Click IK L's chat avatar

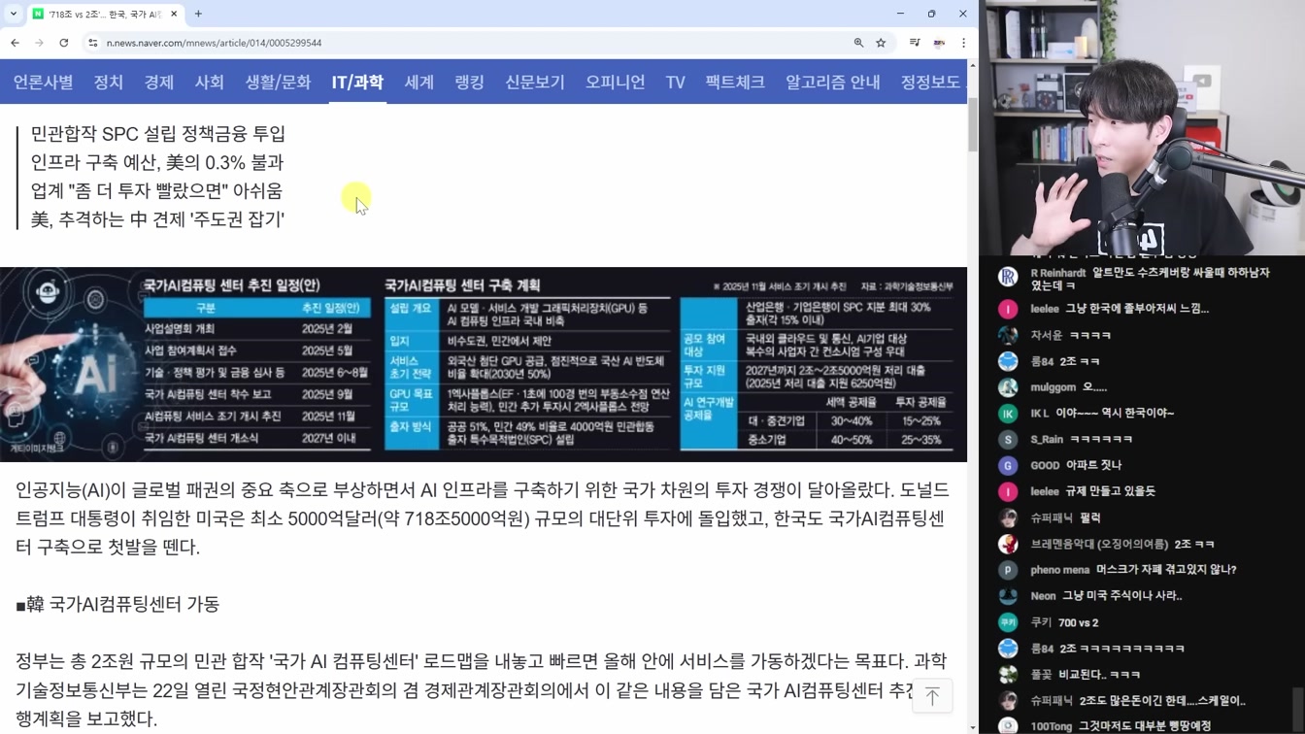(x=1008, y=414)
